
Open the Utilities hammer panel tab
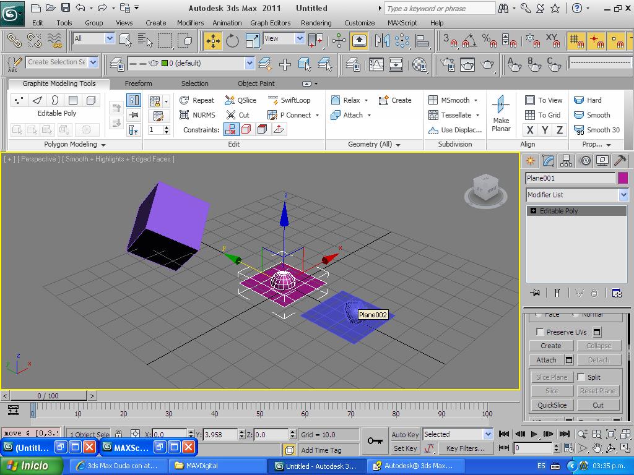click(x=620, y=161)
